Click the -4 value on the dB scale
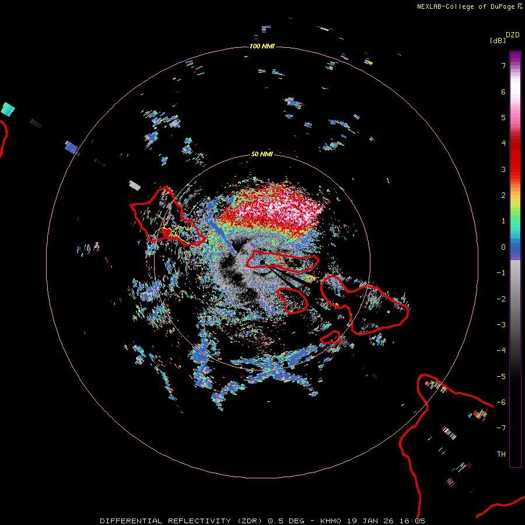Image resolution: width=525 pixels, height=525 pixels. coord(501,351)
